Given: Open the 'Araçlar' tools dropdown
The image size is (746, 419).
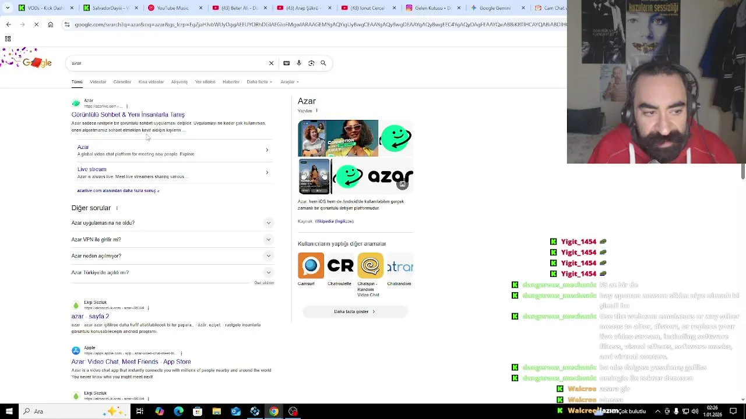Looking at the screenshot, I should (290, 82).
